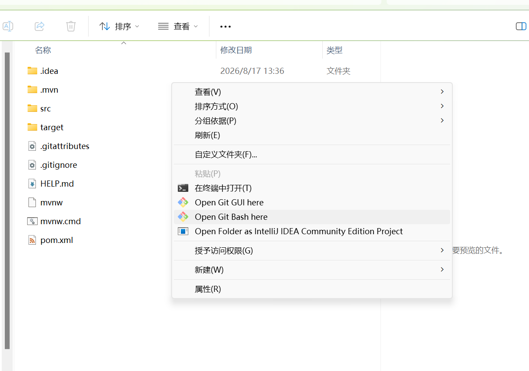Viewport: 529px width, 371px height.
Task: Click the mvnw file icon
Action: coord(32,202)
